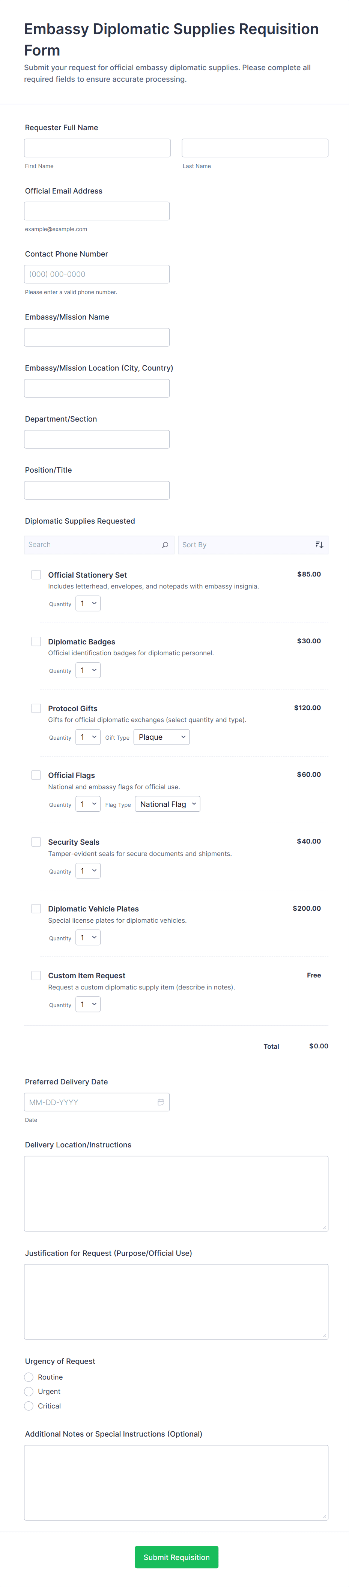Select the Diplomatic Vehicle Plates checkbox
349x1587 pixels.
36,909
